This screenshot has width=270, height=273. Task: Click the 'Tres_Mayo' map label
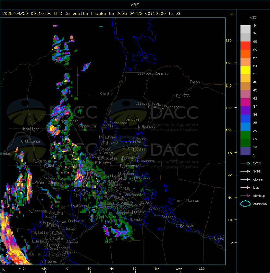(x=107, y=137)
